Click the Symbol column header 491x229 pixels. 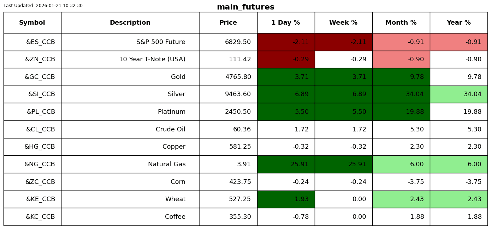pyautogui.click(x=32, y=23)
